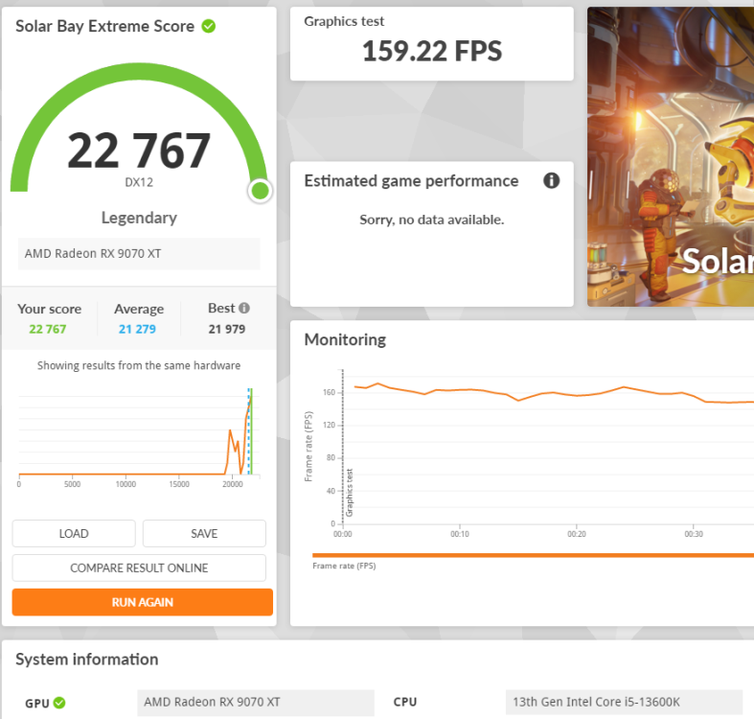Viewport: 754px width, 719px height.
Task: Click the green checkmark next to GPU
Action: tap(59, 703)
